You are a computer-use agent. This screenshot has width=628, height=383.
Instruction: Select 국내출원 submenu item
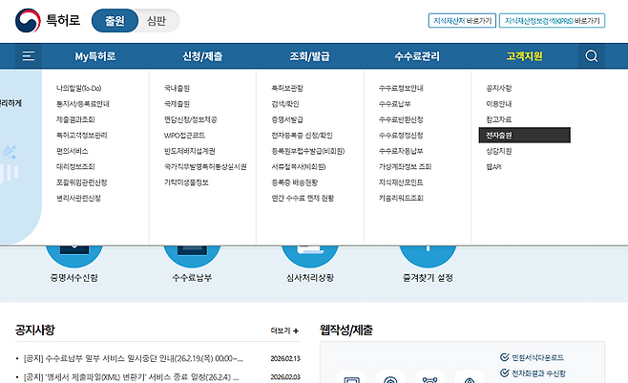[x=177, y=88]
